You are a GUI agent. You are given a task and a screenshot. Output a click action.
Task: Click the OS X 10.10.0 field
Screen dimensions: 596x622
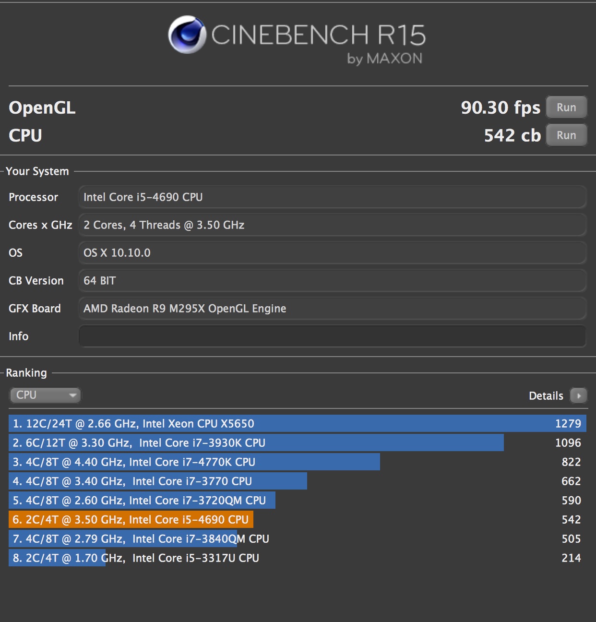[x=332, y=253]
